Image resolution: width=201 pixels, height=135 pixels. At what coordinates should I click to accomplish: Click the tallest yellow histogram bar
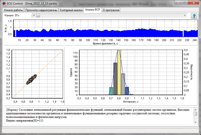pos(119,72)
